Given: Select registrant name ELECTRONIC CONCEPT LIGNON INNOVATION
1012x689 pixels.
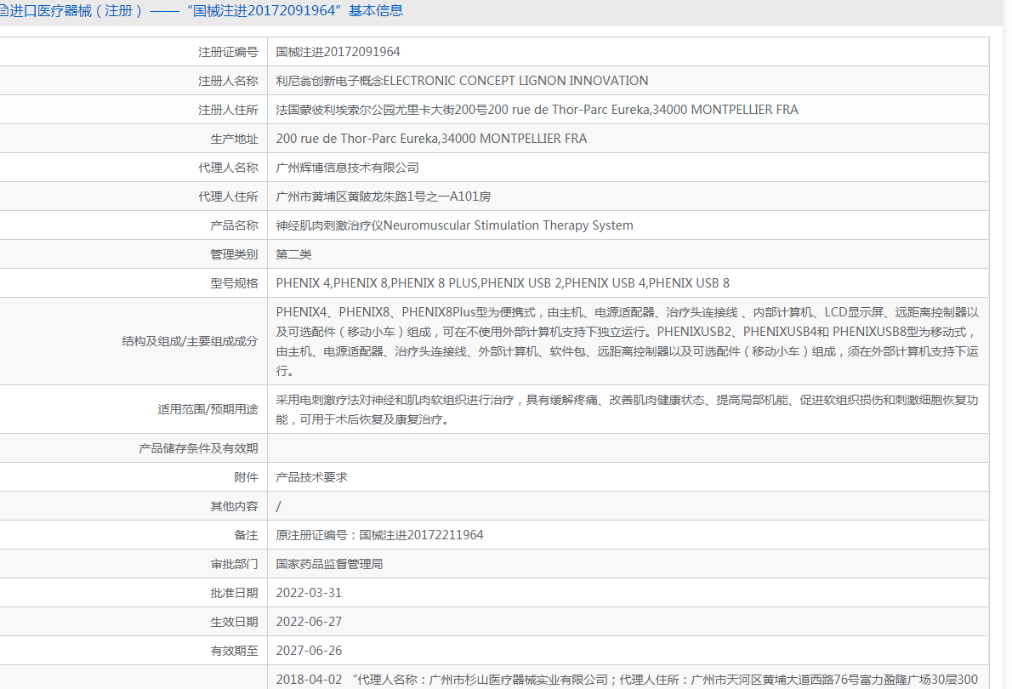Looking at the screenshot, I should [x=462, y=81].
